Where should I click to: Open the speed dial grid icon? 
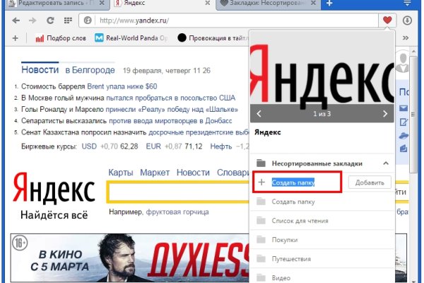click(x=68, y=21)
